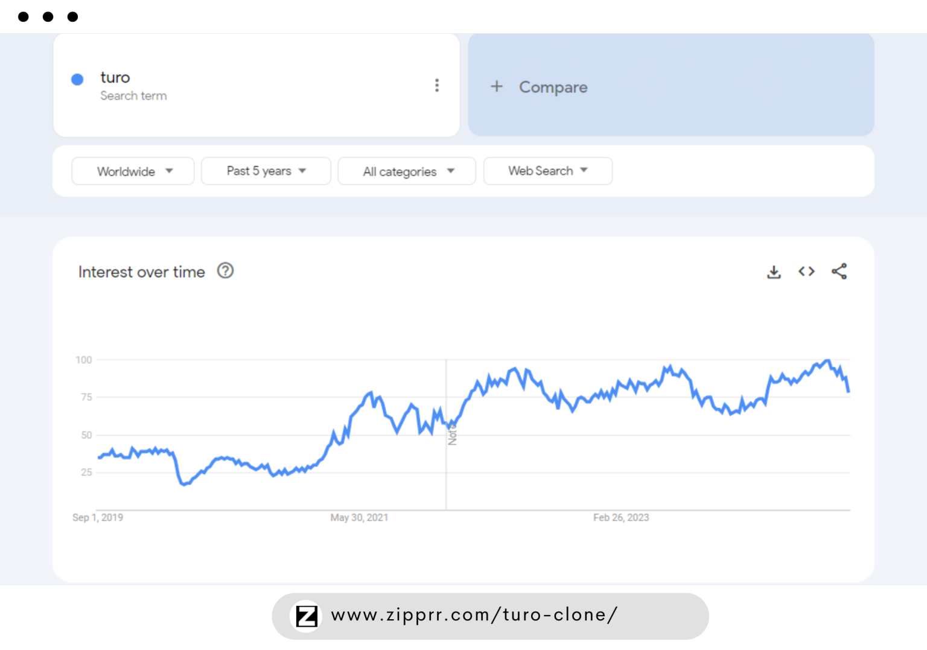Click the first black dot window control
This screenshot has height=650, width=927.
[x=24, y=17]
